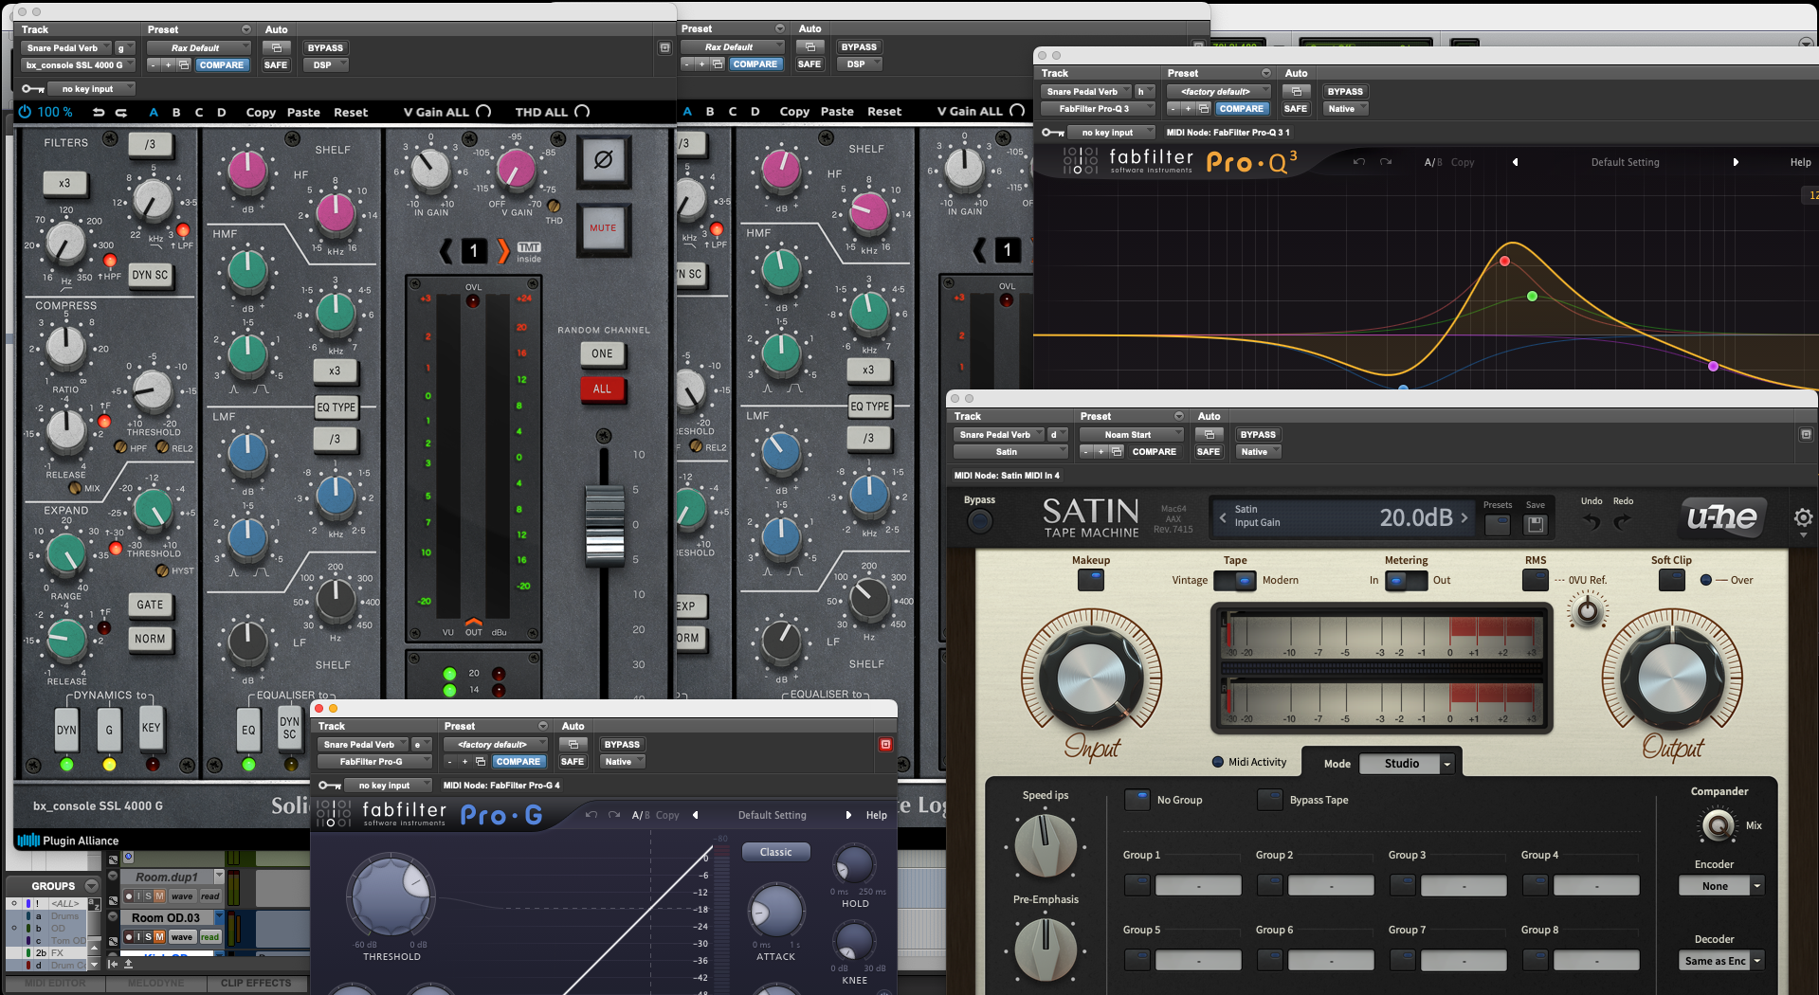Click the GATE button in bx_console
The width and height of the screenshot is (1819, 995).
[150, 605]
